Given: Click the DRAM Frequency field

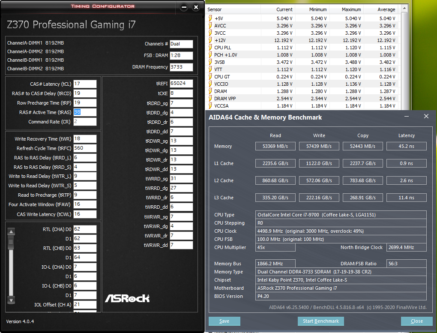Looking at the screenshot, I should 181,67.
